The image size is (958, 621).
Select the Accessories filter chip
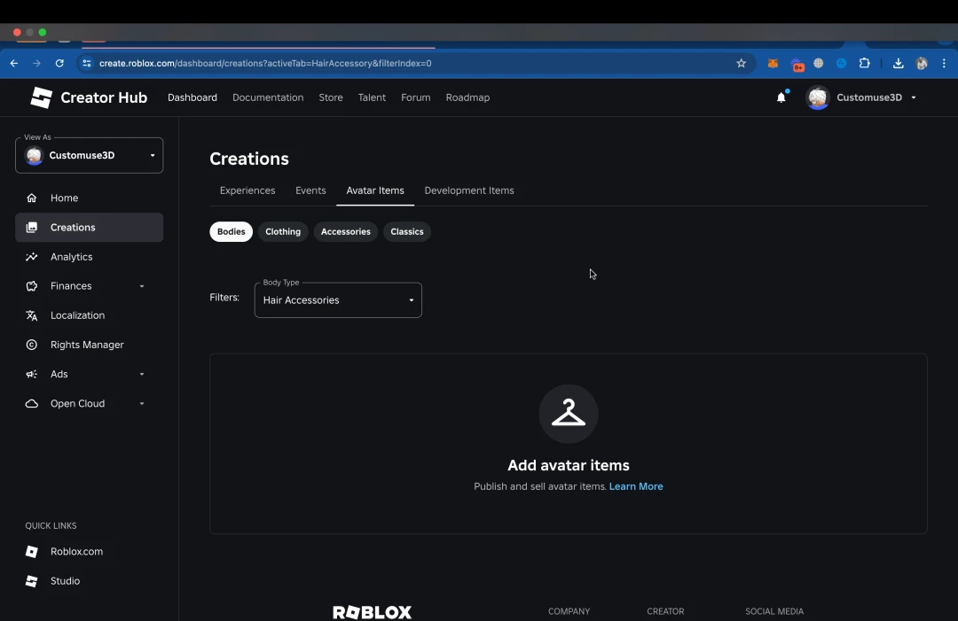point(346,232)
